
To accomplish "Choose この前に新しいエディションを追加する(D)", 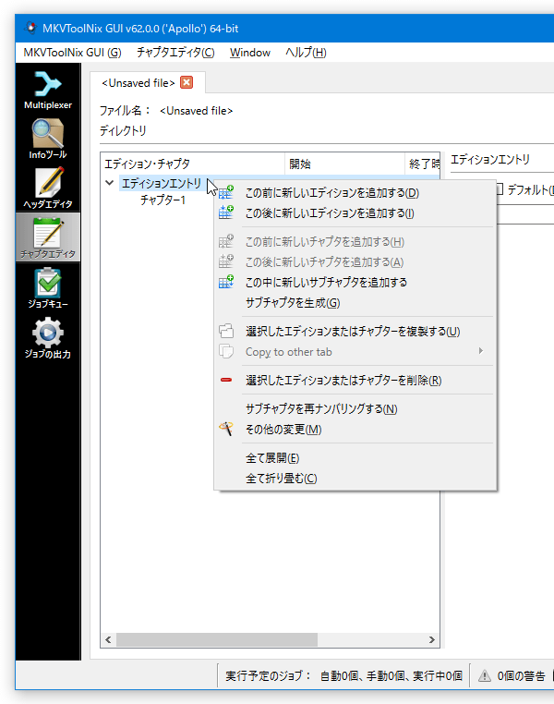I will 355,192.
